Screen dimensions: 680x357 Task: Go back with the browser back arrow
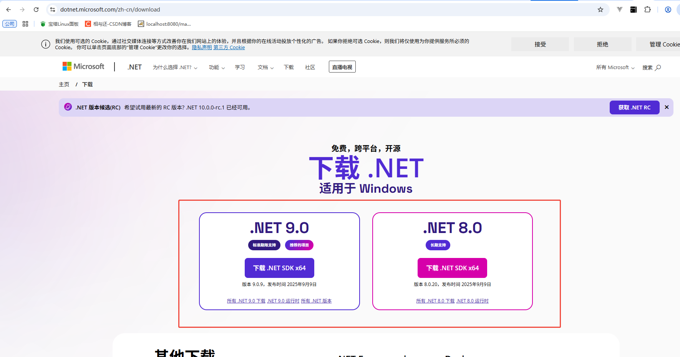tap(8, 10)
